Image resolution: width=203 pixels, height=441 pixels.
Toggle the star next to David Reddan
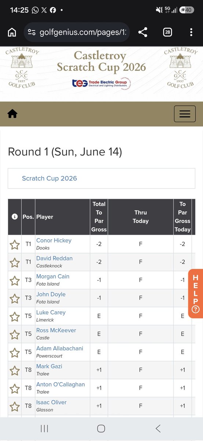click(15, 262)
